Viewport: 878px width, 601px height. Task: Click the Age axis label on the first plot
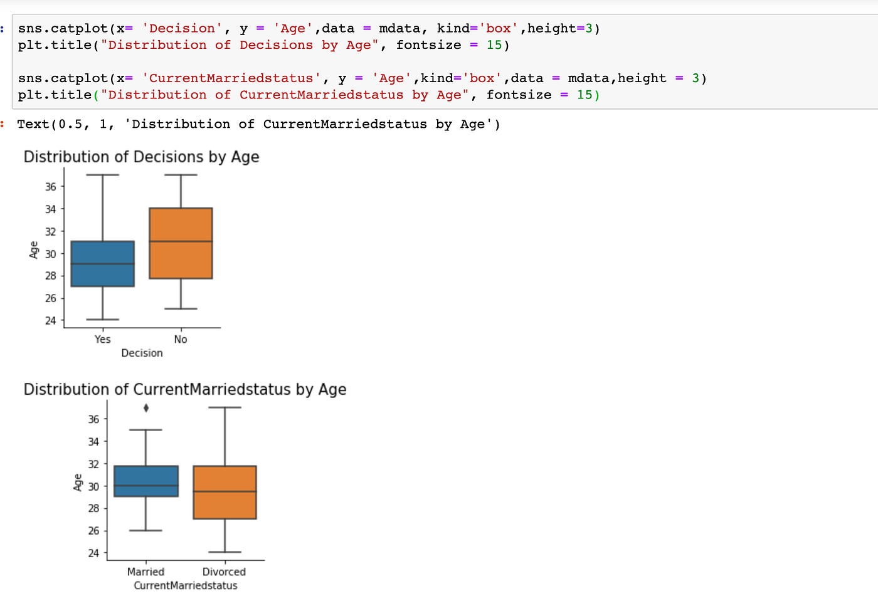coord(34,249)
